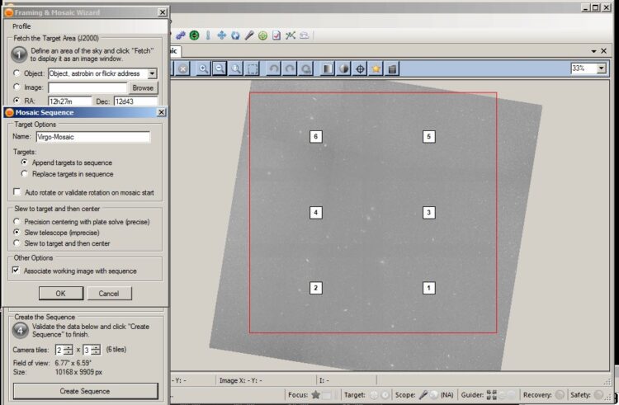The image size is (619, 405).
Task: Rotate image clockwise
Action: 290,69
